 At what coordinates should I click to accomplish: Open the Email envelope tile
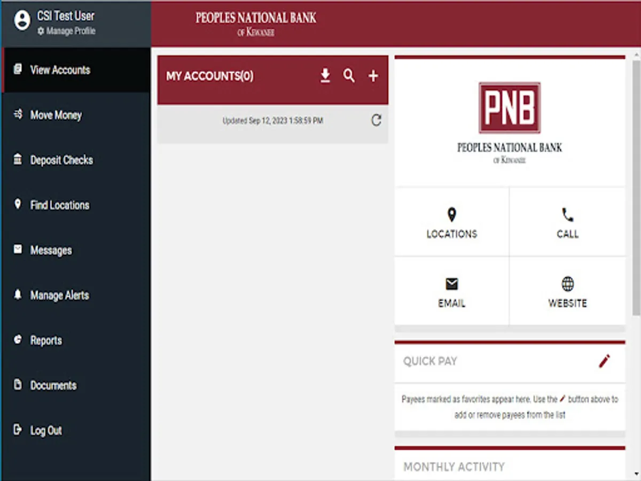[x=451, y=291]
